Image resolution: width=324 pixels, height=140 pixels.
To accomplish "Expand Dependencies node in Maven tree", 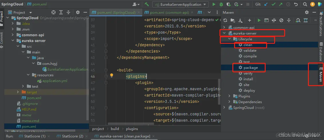I will pos(229,102).
